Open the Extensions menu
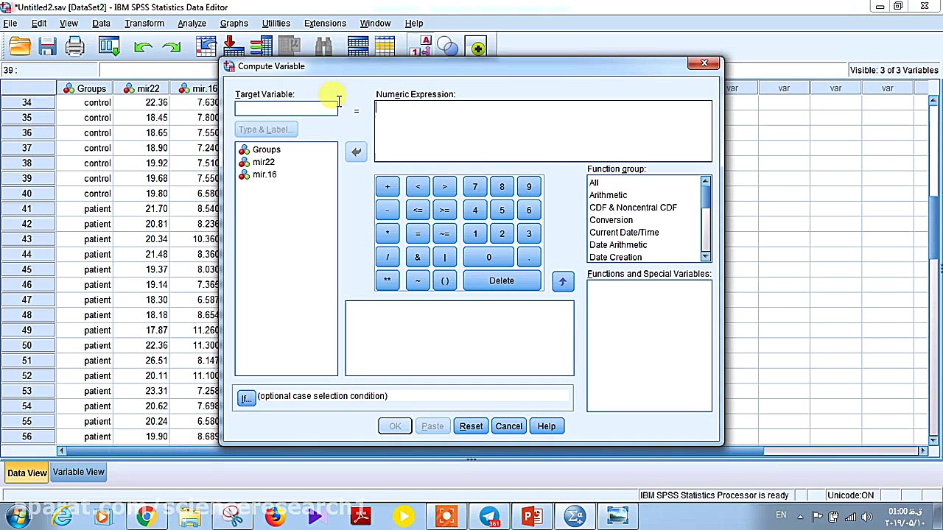Screen dimensions: 943x530 point(325,23)
